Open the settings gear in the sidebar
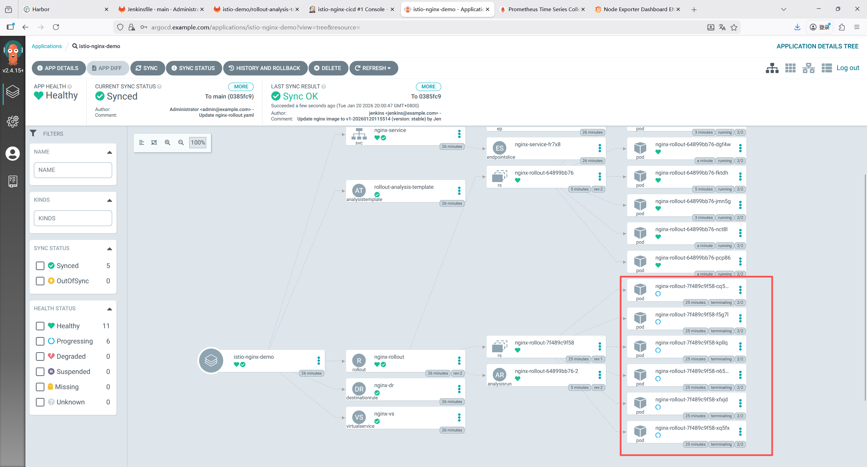This screenshot has width=867, height=467. coord(13,121)
